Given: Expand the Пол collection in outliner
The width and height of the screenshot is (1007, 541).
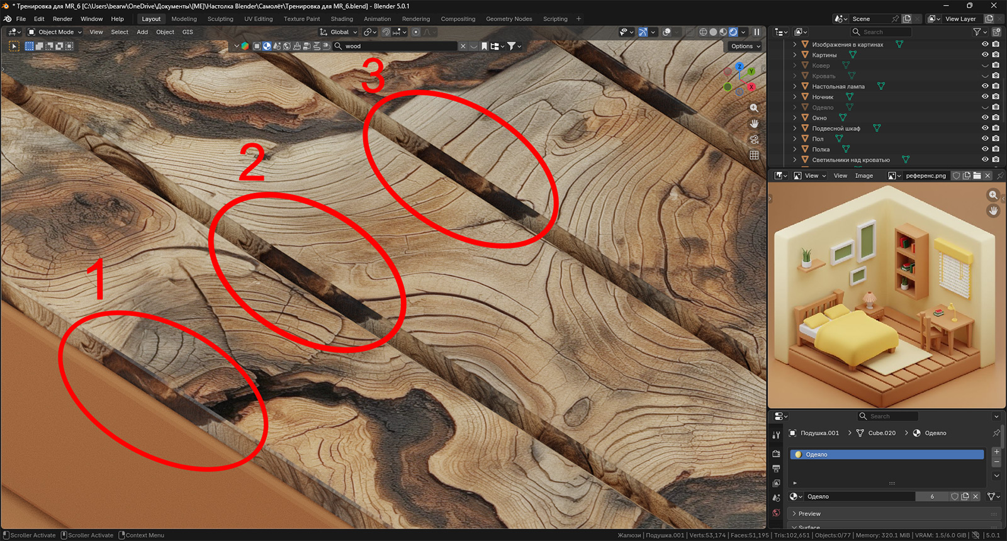Looking at the screenshot, I should [795, 139].
